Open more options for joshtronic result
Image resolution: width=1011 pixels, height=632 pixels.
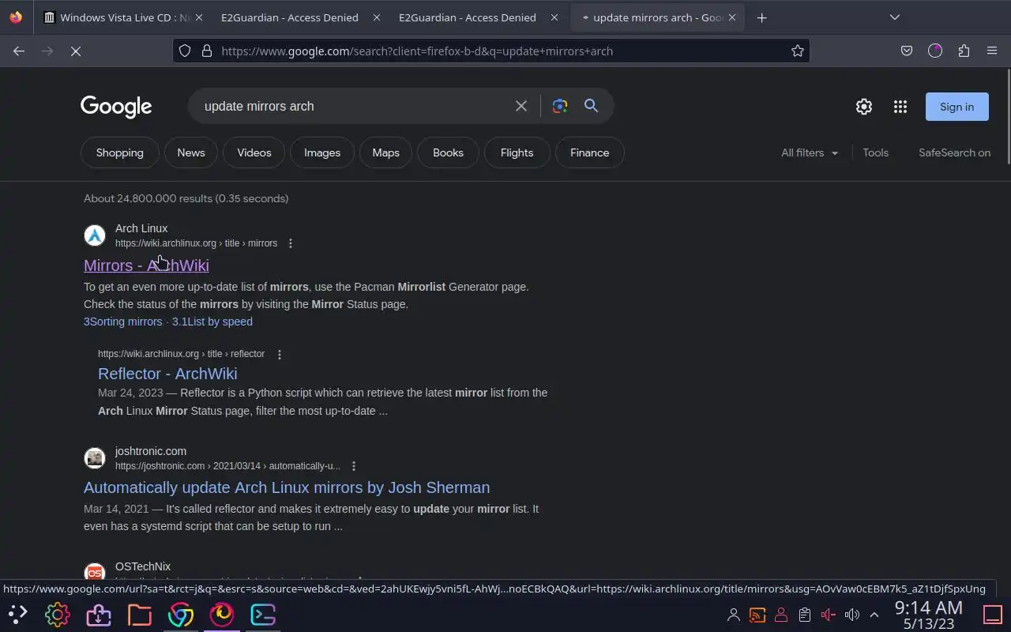click(x=354, y=466)
